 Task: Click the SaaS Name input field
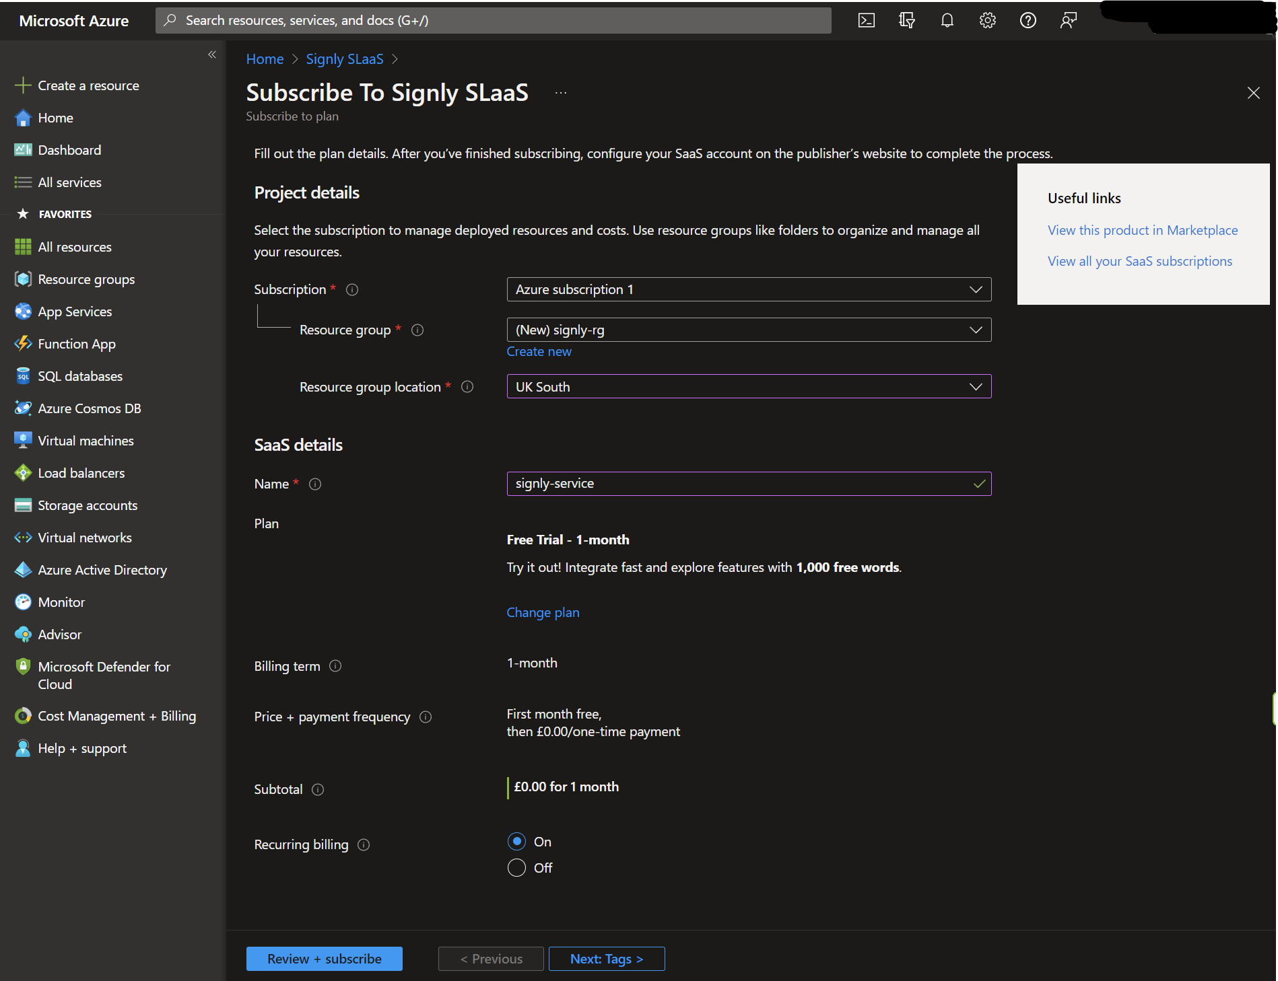[749, 484]
